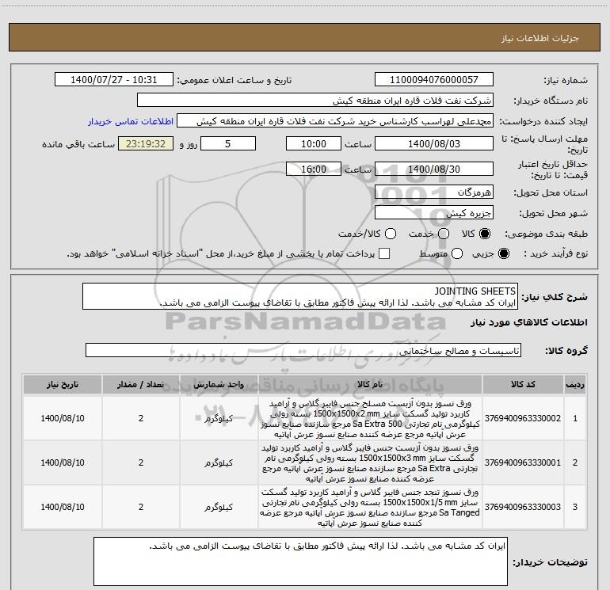The height and width of the screenshot is (590, 610).
Task: Click the کیلوگرم unit in row 3
Action: [219, 507]
